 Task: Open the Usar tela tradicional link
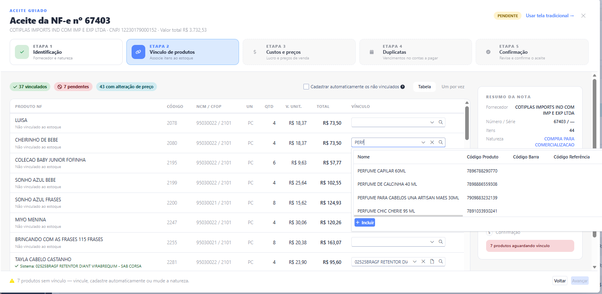point(550,16)
